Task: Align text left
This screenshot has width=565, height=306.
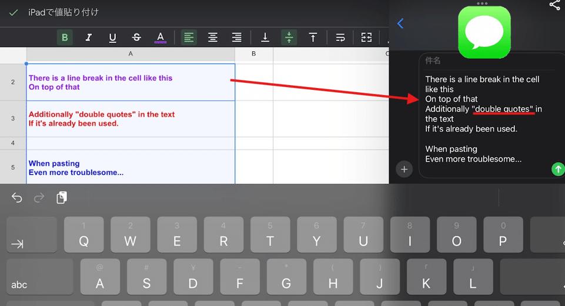Action: tap(189, 38)
